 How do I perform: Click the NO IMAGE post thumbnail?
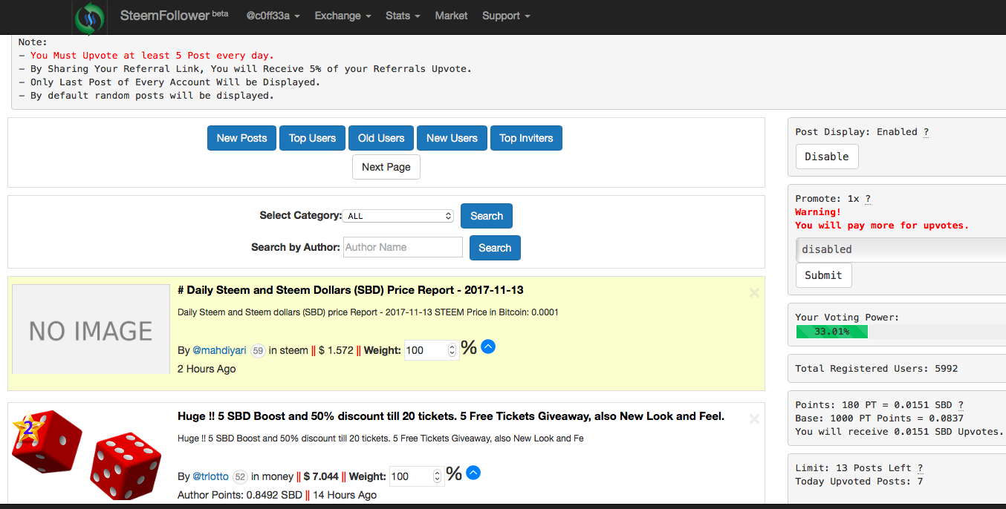[x=91, y=329]
